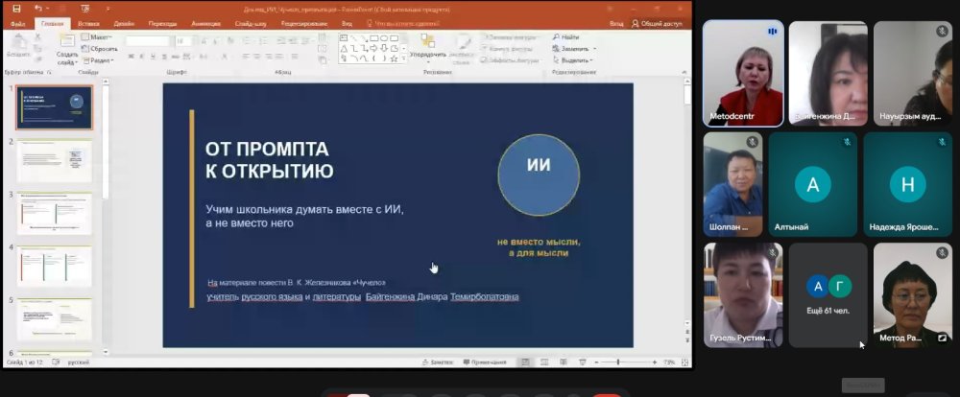Click the русский language indicator in status bar
The height and width of the screenshot is (397, 960).
coord(79,362)
